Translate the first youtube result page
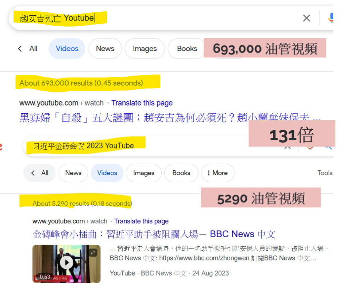 click(142, 103)
